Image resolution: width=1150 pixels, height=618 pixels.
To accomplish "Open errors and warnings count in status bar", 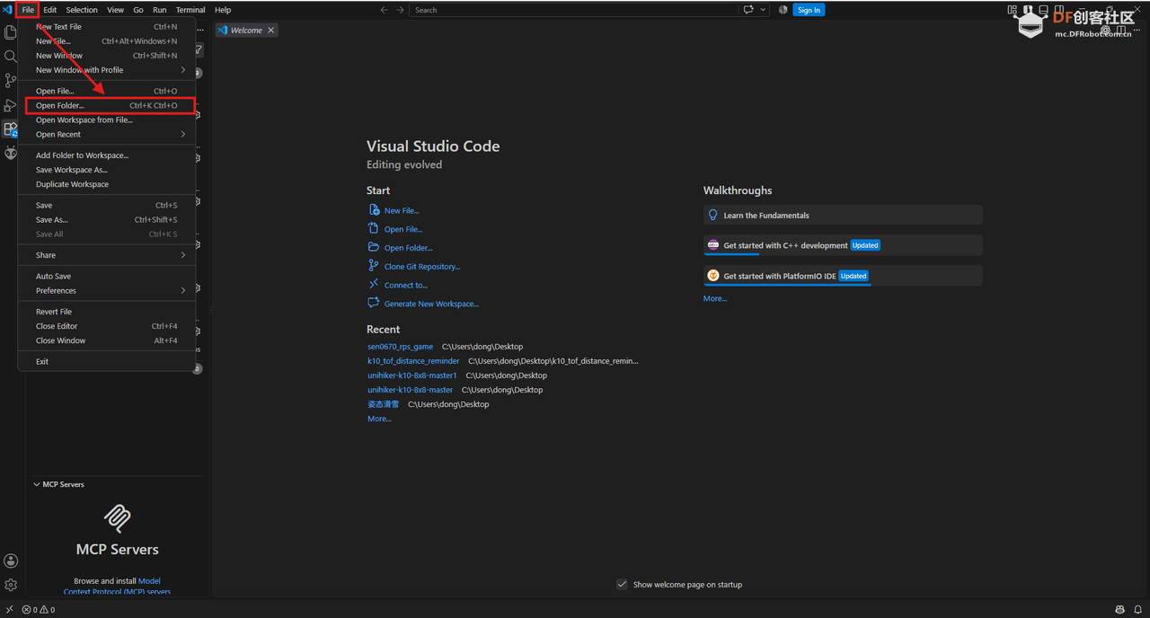I will point(39,610).
